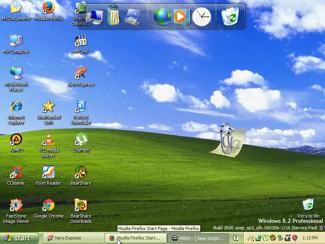
Task: Select the Unattended Soft star shortcut
Action: tap(48, 113)
